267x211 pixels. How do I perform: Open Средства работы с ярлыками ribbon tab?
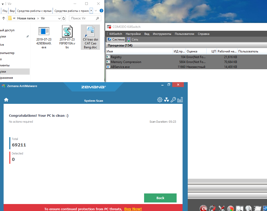coord(34,11)
